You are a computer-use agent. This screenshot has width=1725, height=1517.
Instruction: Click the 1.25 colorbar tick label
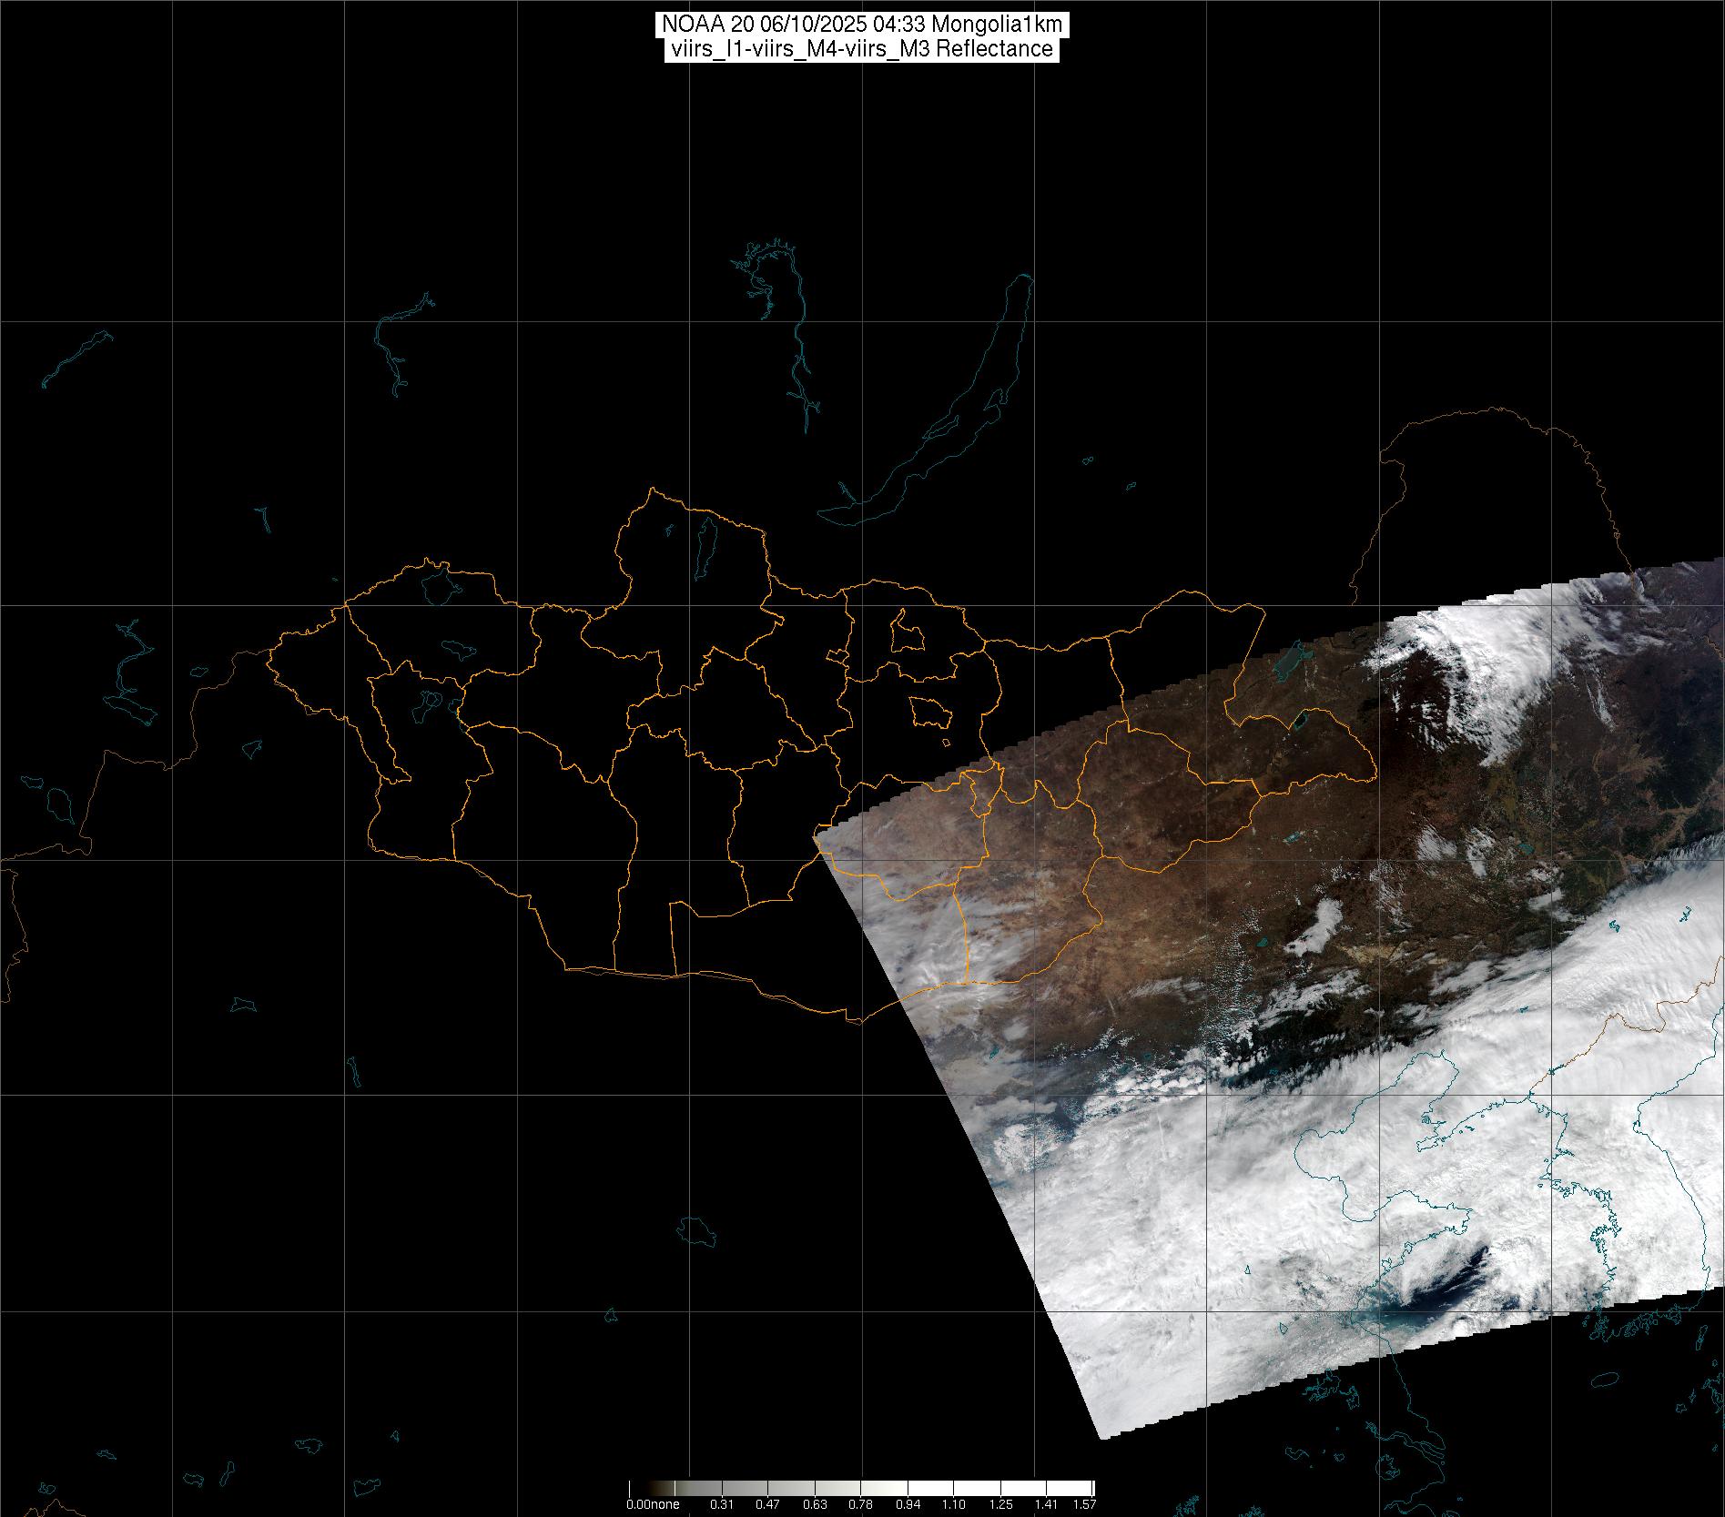1000,1504
